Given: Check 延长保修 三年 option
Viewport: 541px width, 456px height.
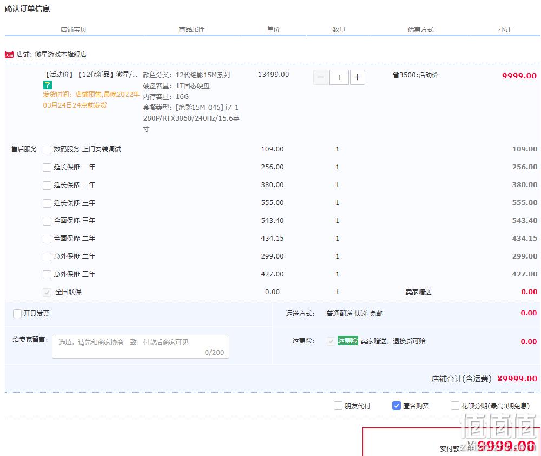Looking at the screenshot, I should 47,203.
